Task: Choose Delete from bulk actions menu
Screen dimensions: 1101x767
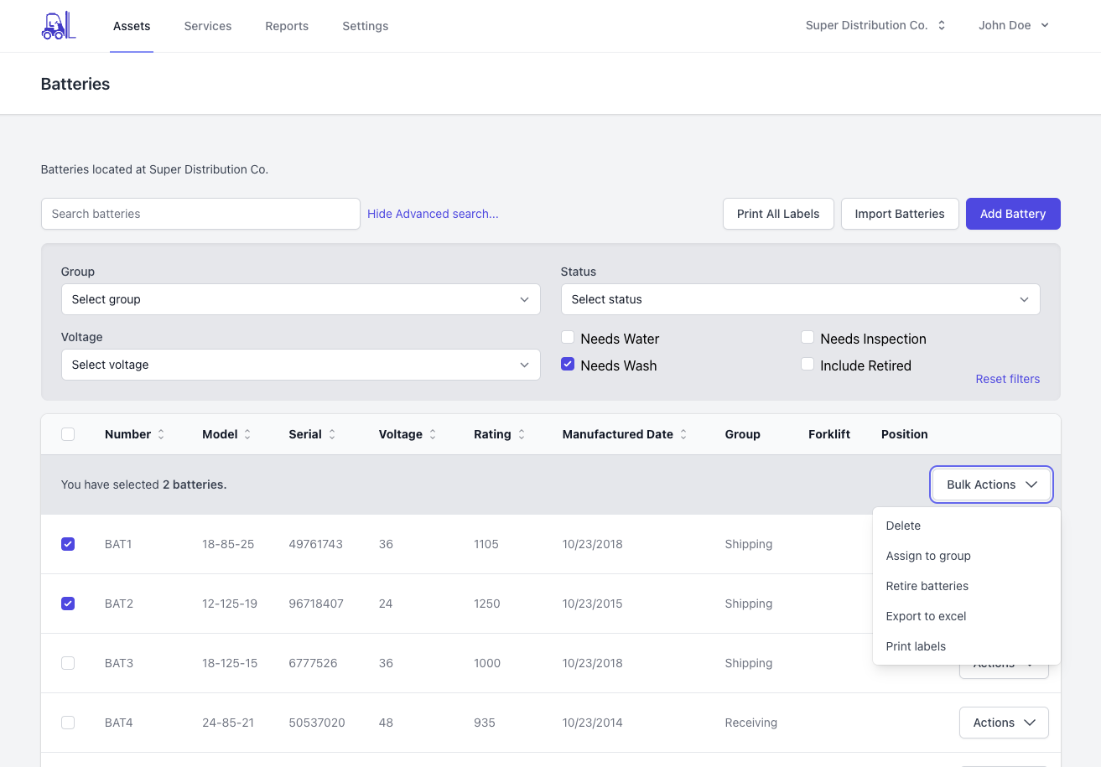Action: [x=967, y=526]
